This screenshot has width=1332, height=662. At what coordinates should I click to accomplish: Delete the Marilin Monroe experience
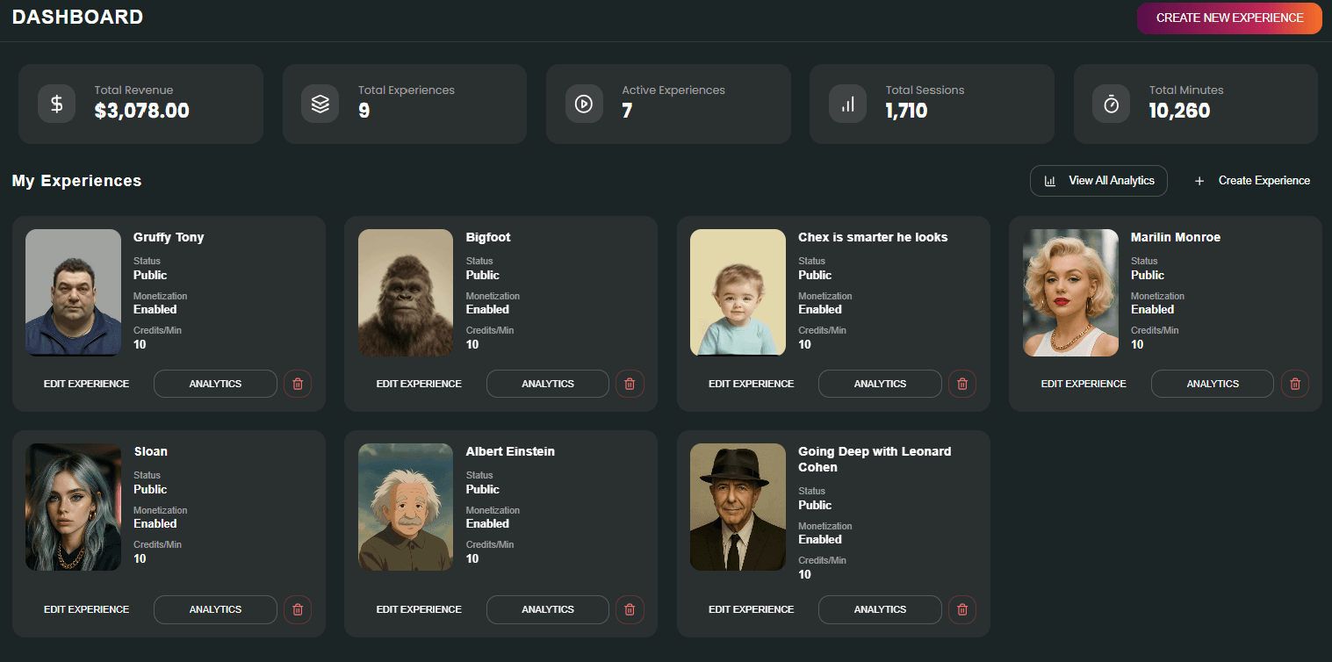[1294, 383]
